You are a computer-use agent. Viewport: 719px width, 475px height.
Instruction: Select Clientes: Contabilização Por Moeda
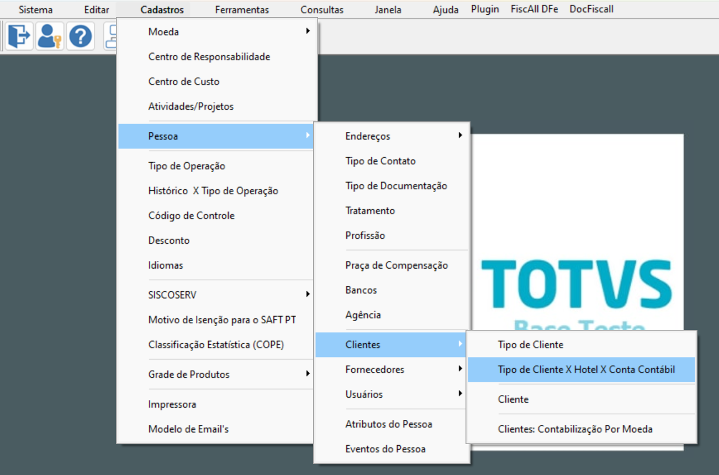point(581,429)
